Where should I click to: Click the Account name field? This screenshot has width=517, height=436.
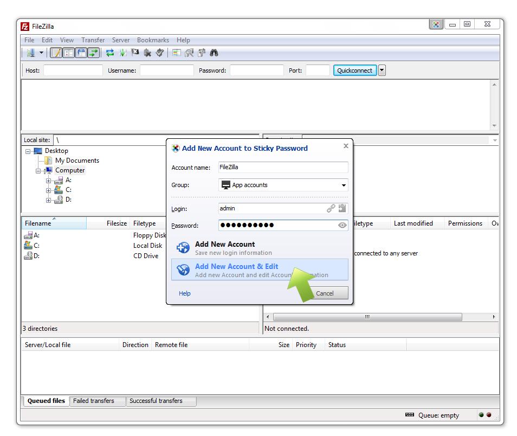pos(283,167)
